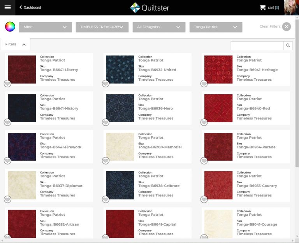This screenshot has width=299, height=243.
Task: Click the fabric search input field
Action: pyautogui.click(x=257, y=45)
